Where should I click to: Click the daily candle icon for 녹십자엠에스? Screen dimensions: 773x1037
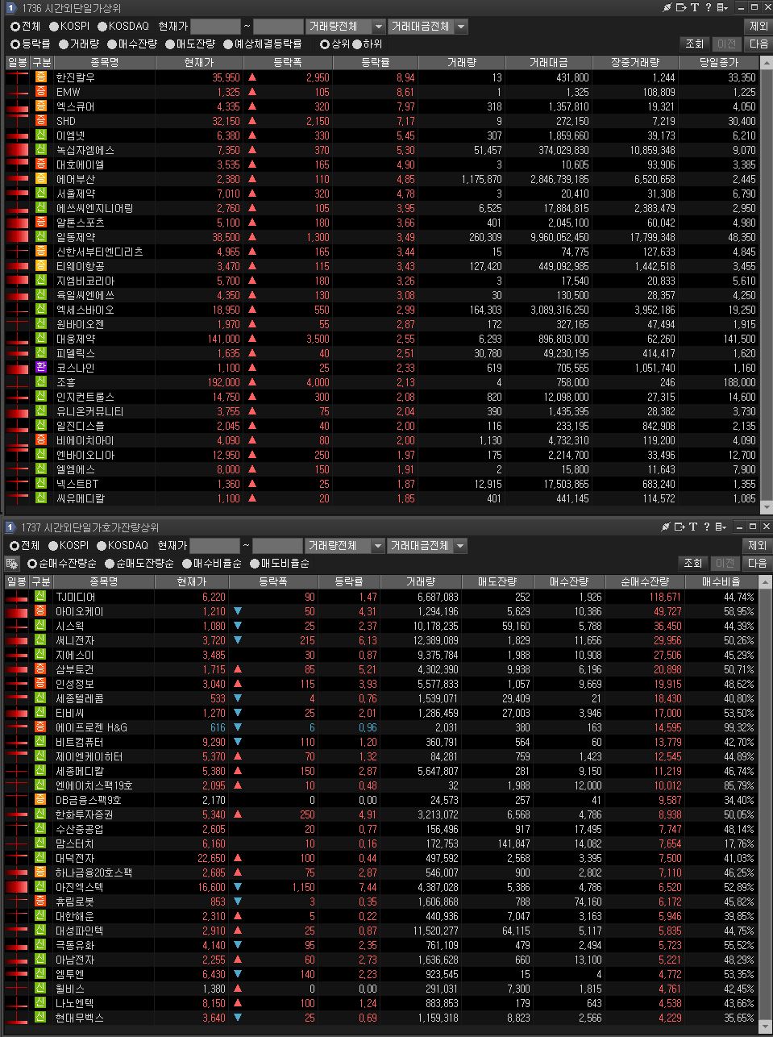17,150
